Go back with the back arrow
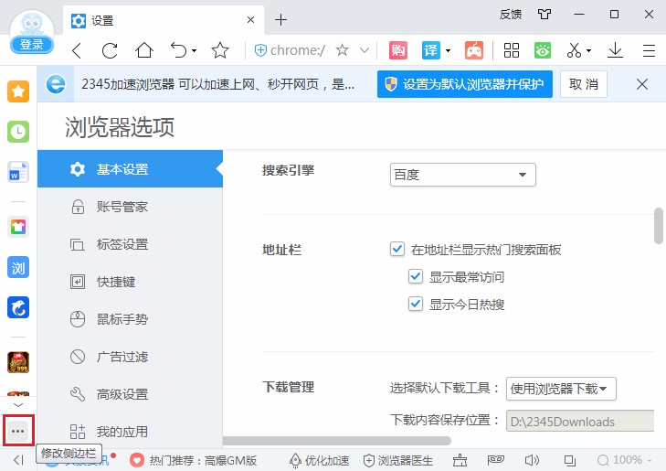This screenshot has width=666, height=471. pyautogui.click(x=77, y=50)
